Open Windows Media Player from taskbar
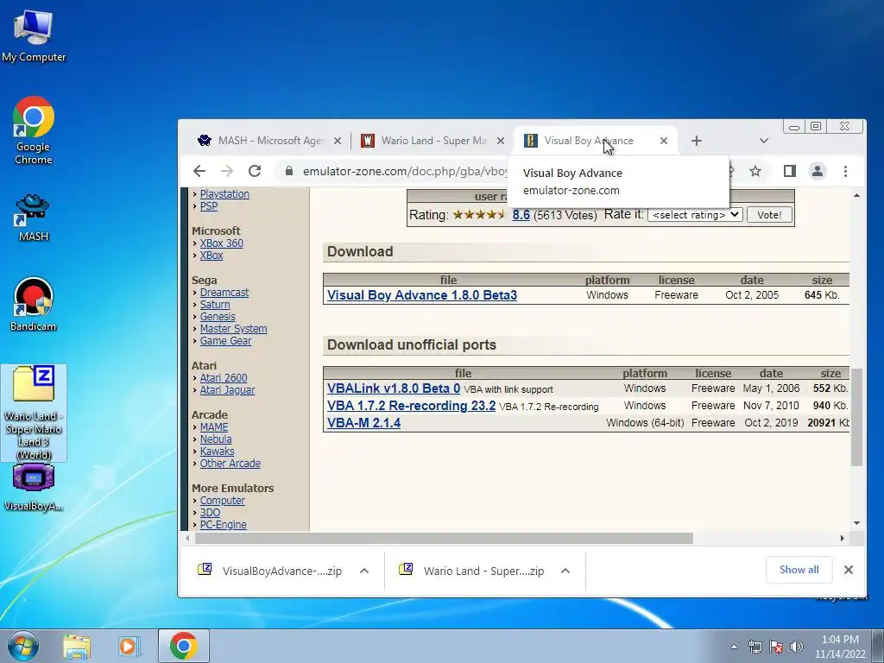 tap(129, 646)
